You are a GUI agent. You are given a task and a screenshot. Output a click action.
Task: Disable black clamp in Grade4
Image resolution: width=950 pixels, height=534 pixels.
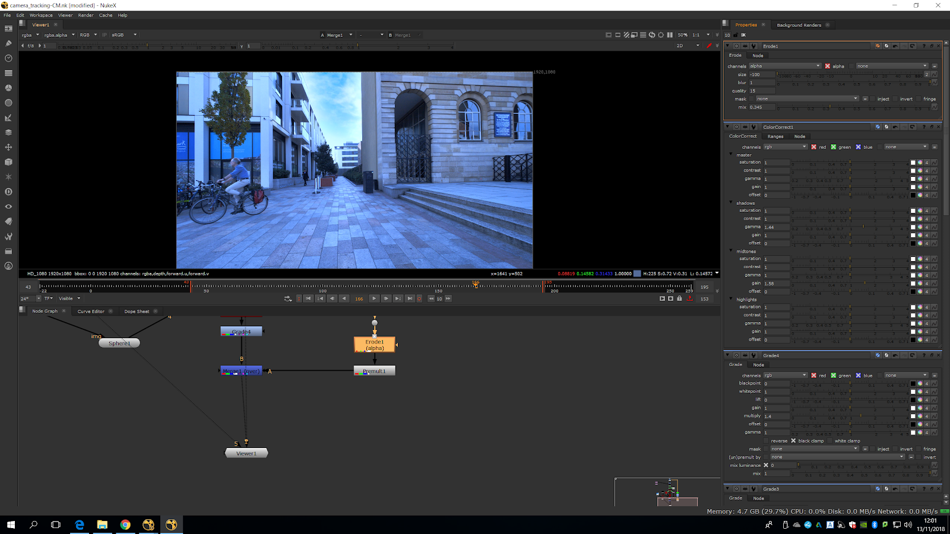tap(793, 441)
